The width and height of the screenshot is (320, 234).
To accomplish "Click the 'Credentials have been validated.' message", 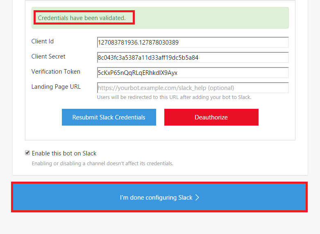I will pyautogui.click(x=82, y=18).
